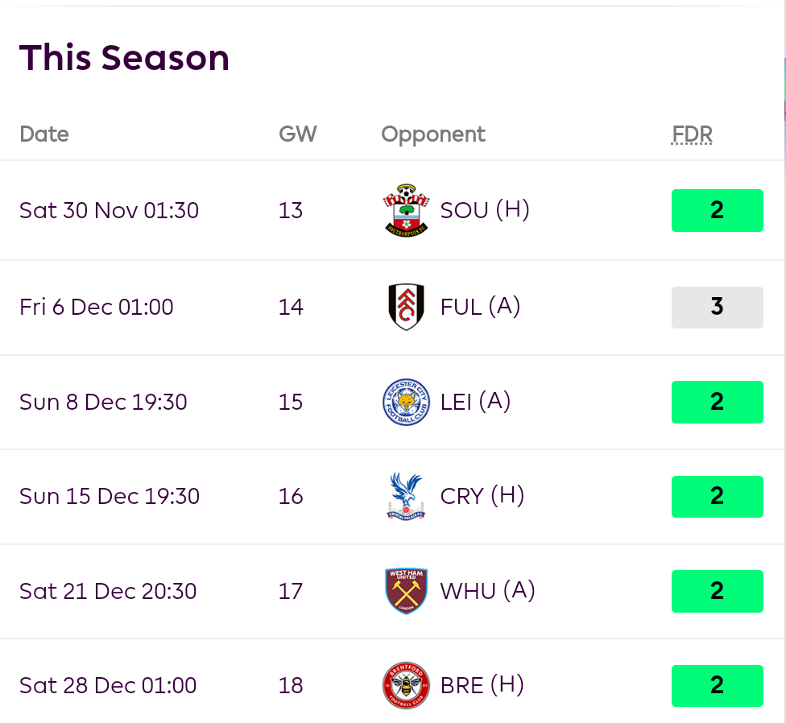The image size is (786, 723).
Task: Click the Sat 21 Dec 20:30 date
Action: 108,591
